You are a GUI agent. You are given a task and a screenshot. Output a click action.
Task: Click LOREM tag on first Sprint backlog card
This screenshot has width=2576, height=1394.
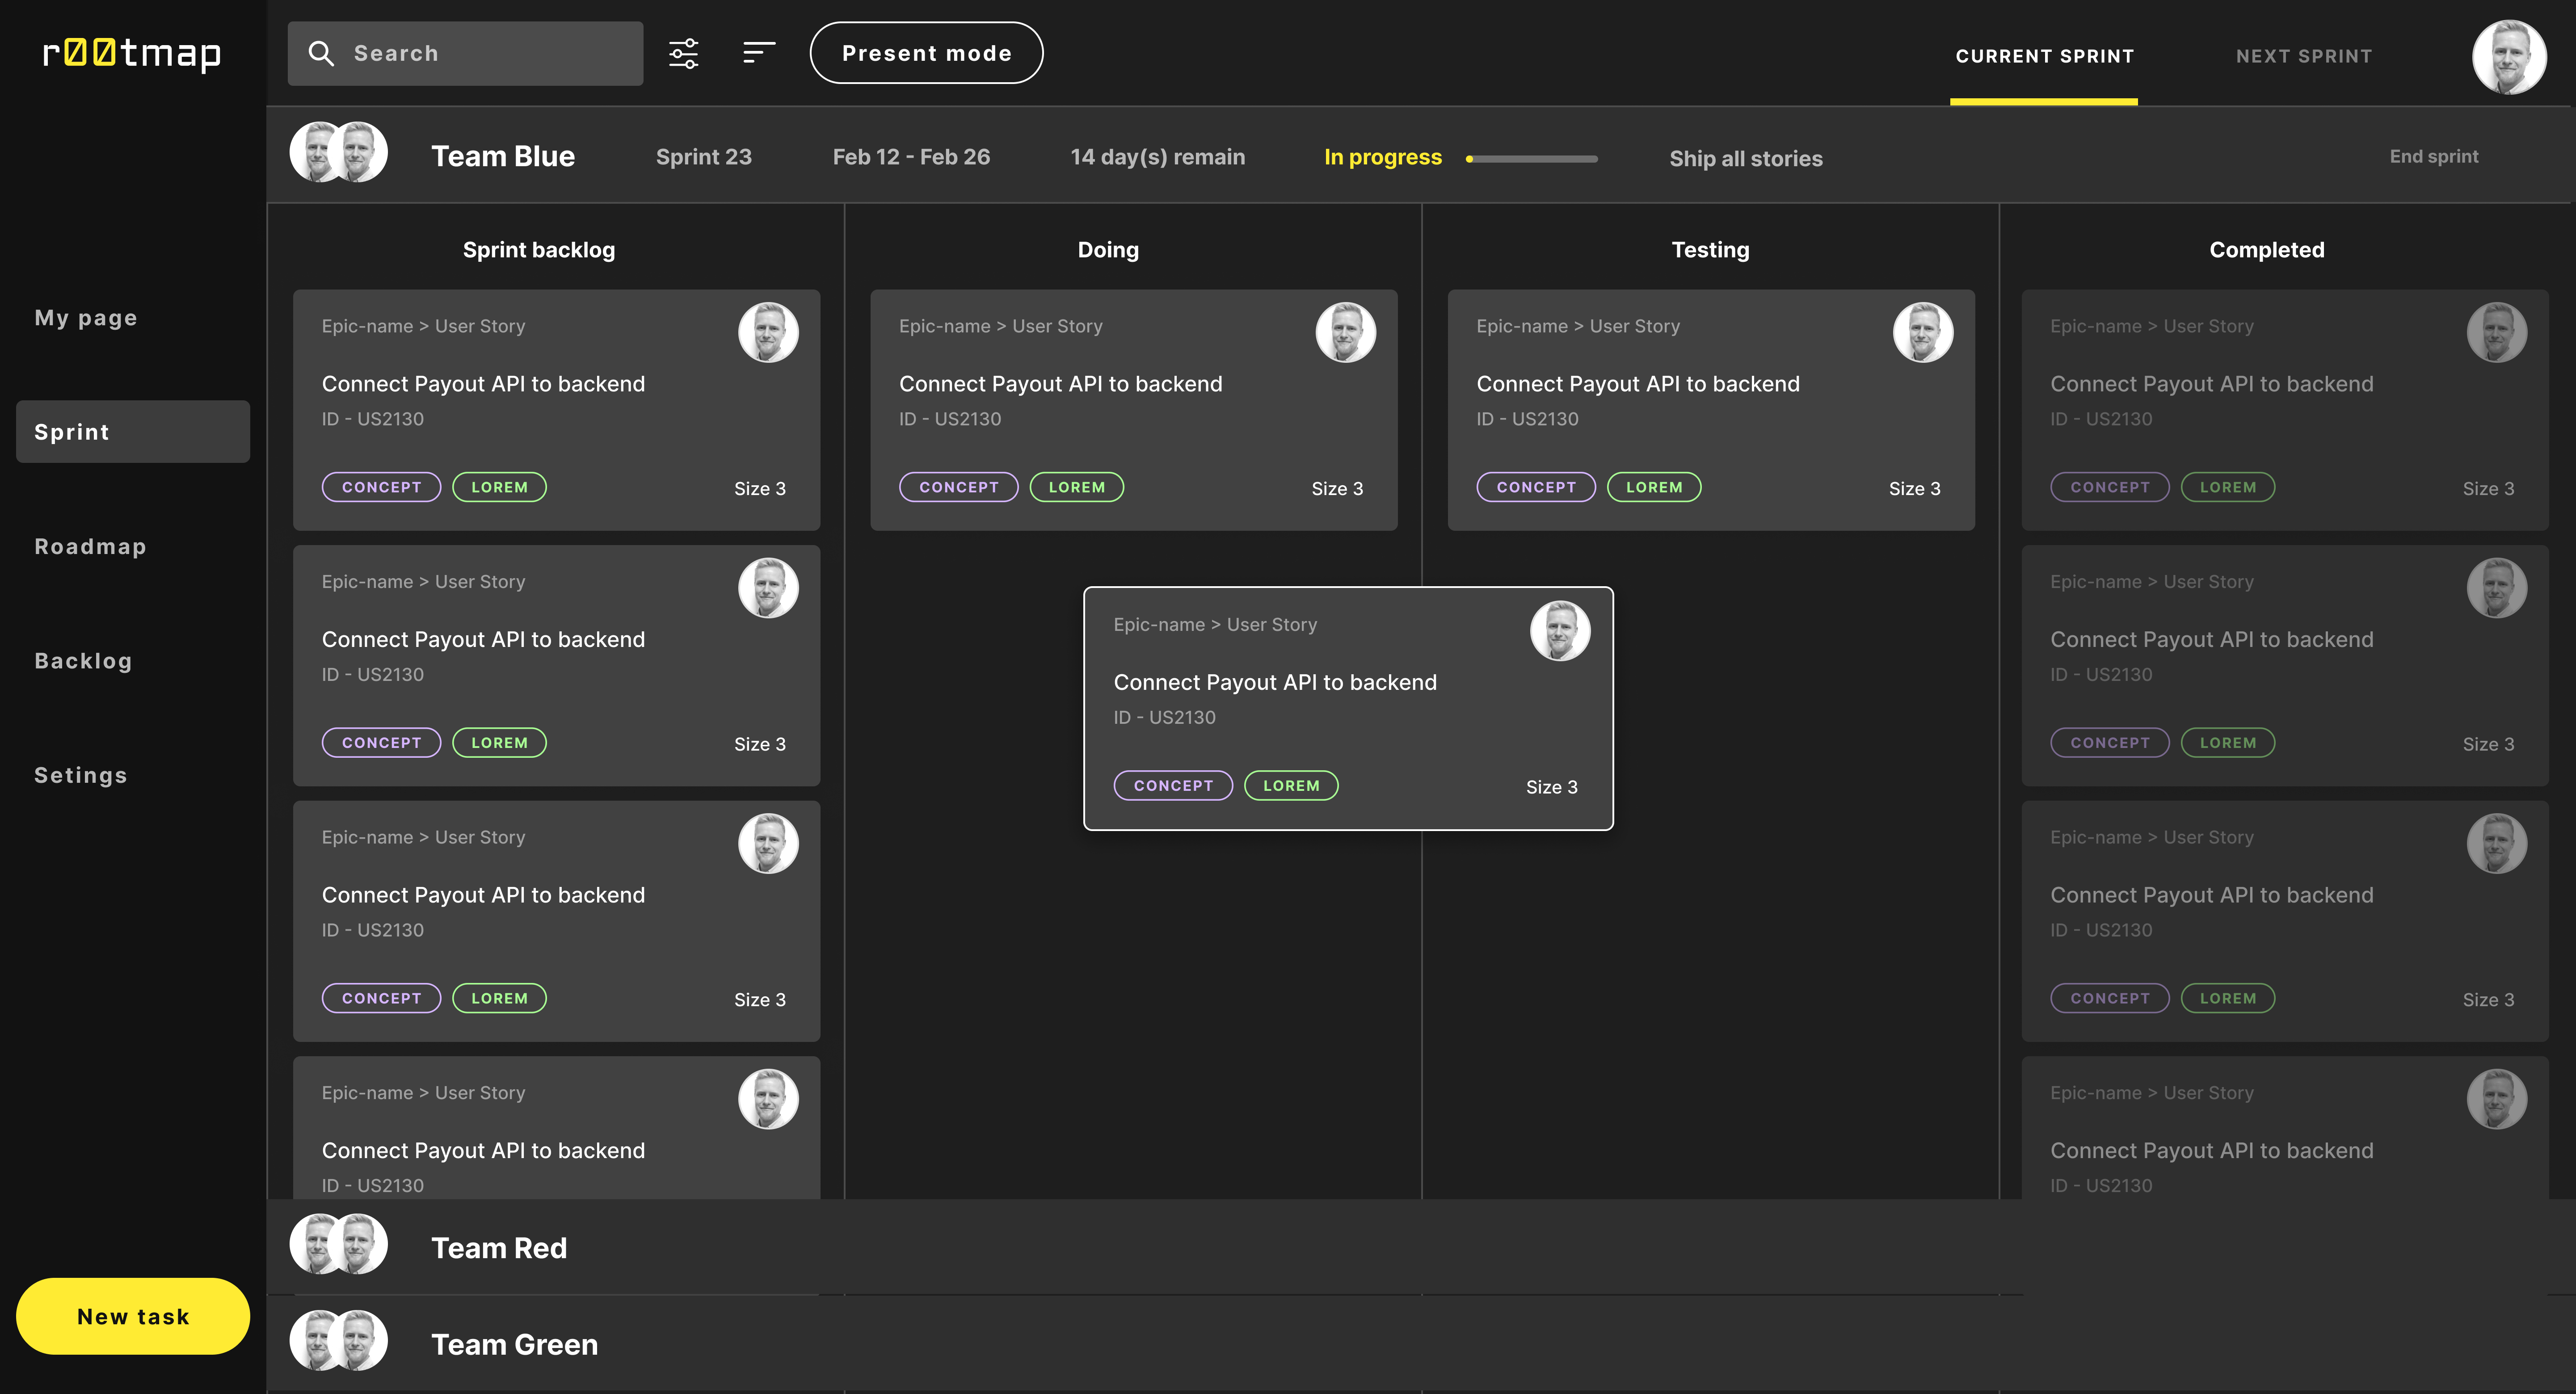click(x=499, y=487)
